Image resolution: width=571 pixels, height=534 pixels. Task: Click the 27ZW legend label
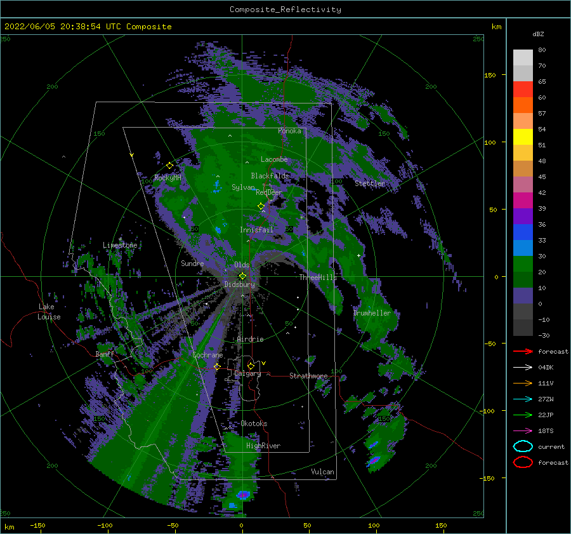click(546, 399)
